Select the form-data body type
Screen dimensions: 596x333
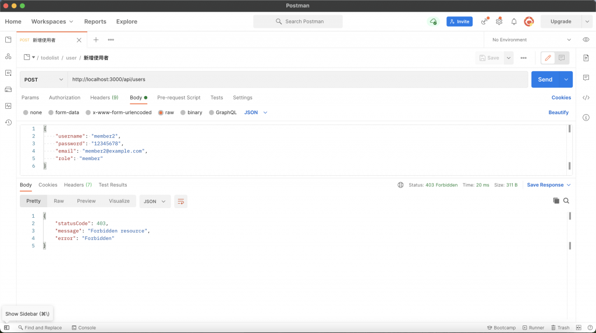click(64, 112)
